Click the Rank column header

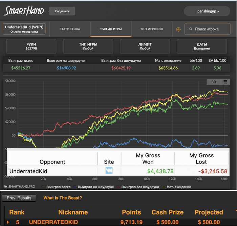pos(17,212)
